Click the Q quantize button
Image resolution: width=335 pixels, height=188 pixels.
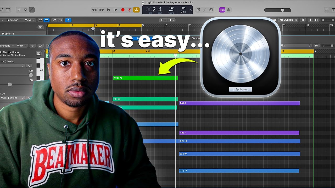point(29,66)
